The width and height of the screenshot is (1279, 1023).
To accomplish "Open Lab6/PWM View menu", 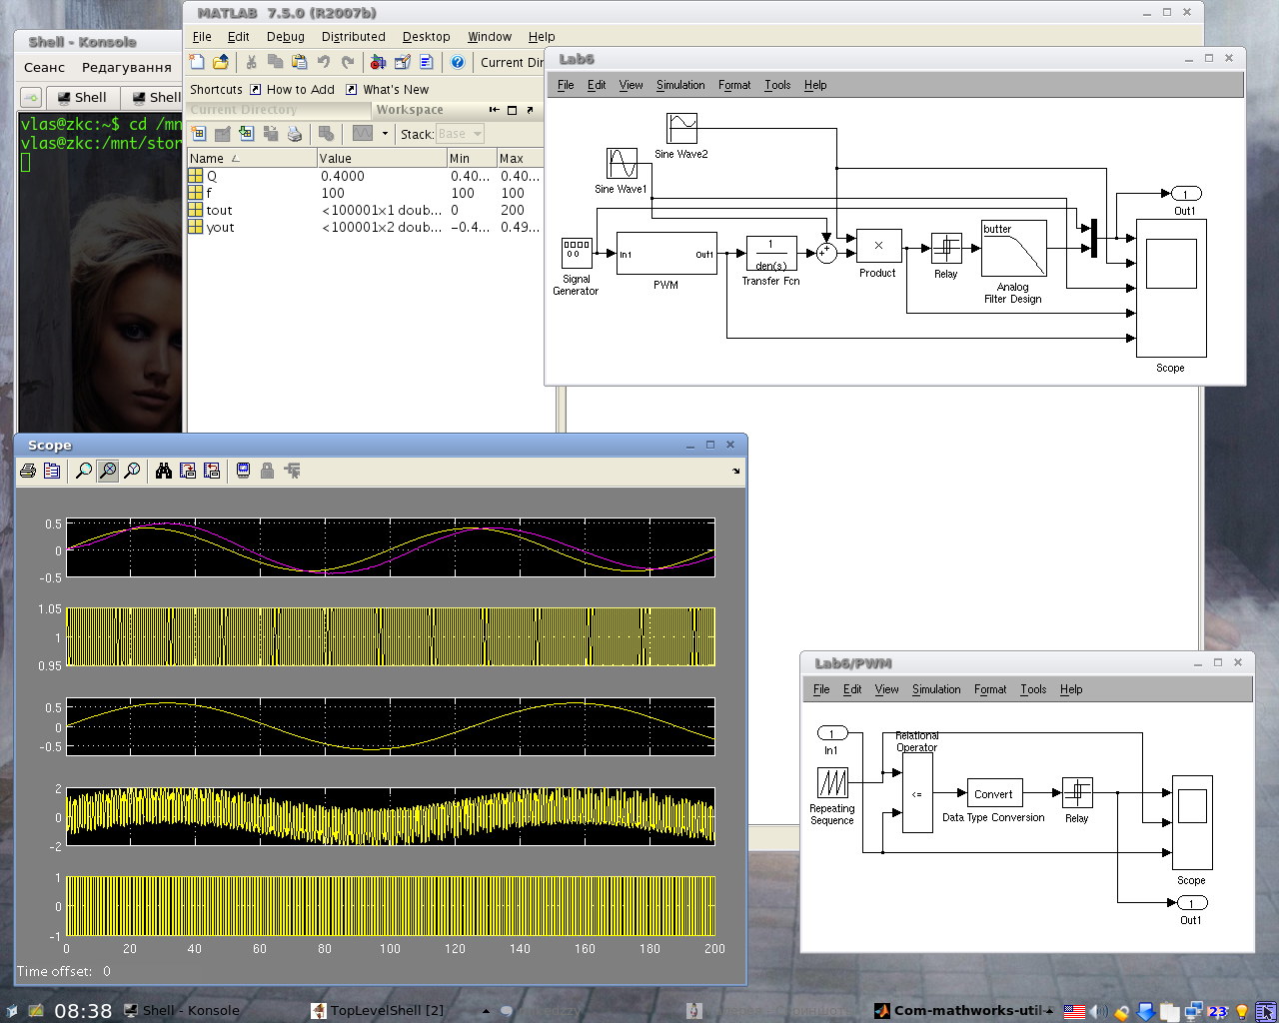I will pos(886,689).
